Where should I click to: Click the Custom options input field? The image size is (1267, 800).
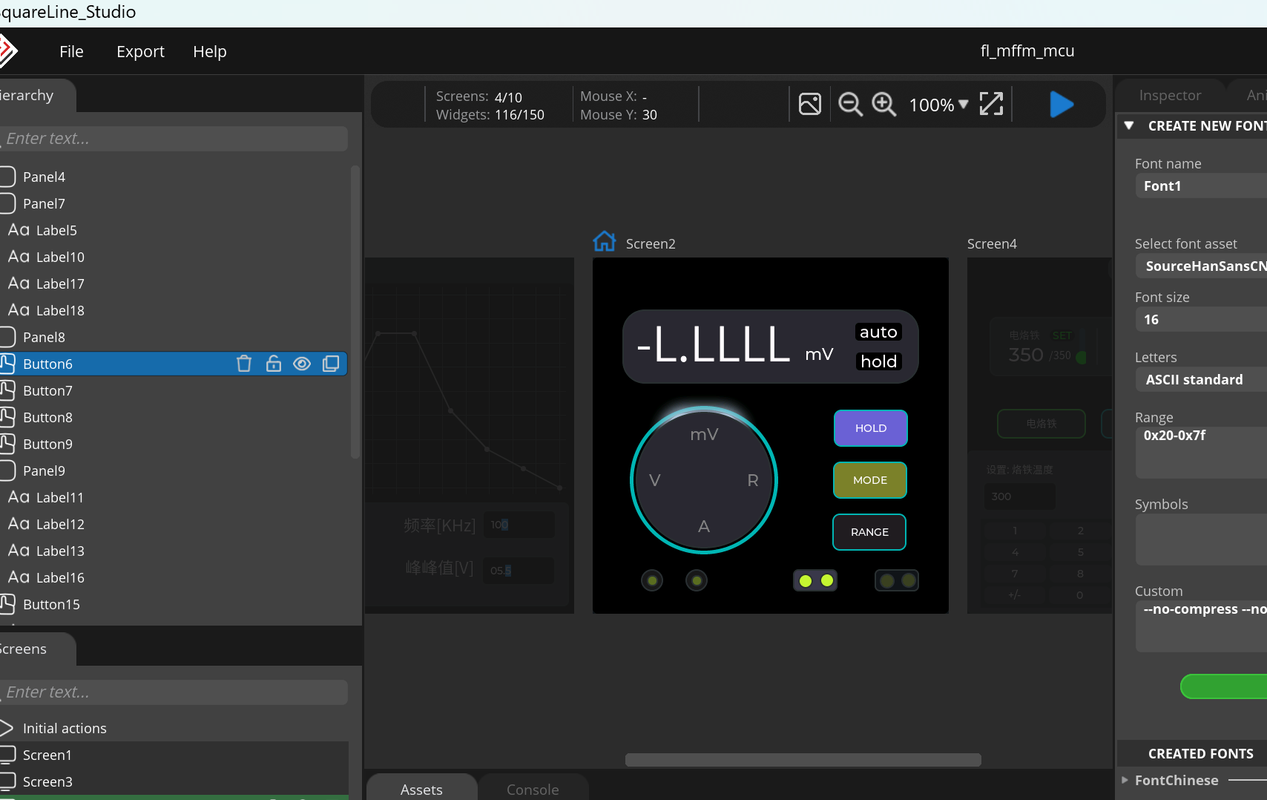[x=1201, y=626]
